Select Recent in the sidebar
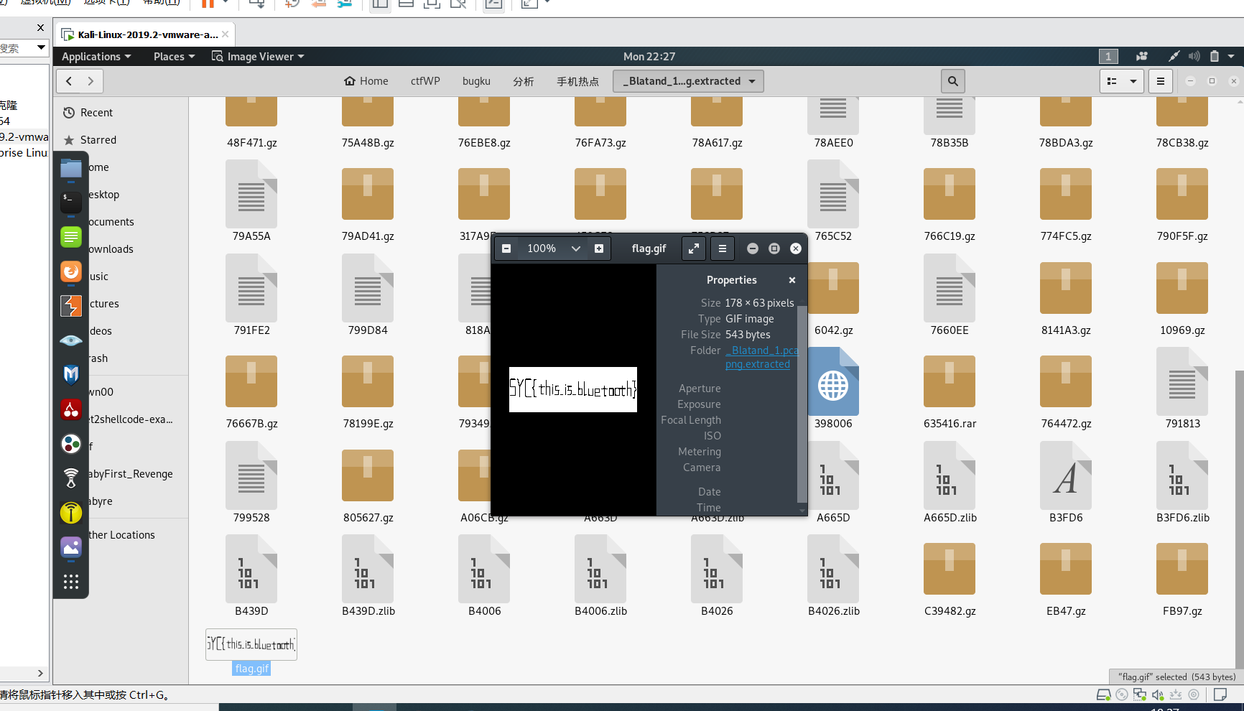 pyautogui.click(x=97, y=113)
